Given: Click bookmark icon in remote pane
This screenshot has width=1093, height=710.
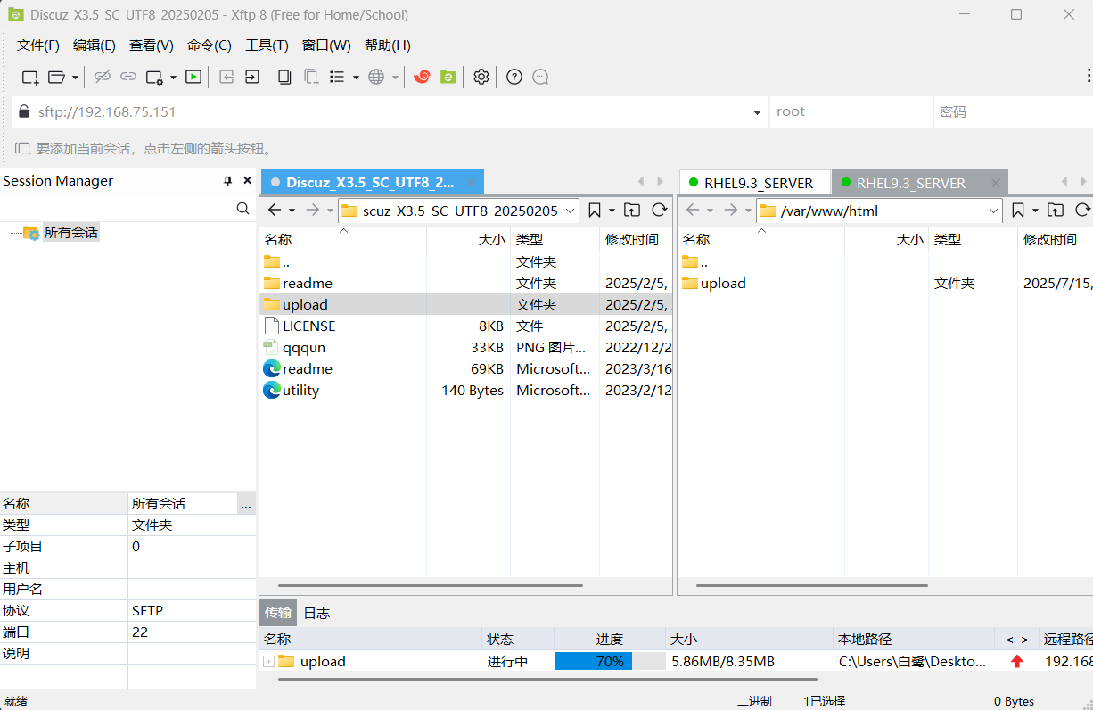Looking at the screenshot, I should point(1018,210).
